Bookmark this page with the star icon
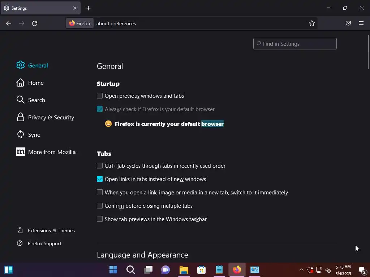This screenshot has height=277, width=370. [312, 23]
